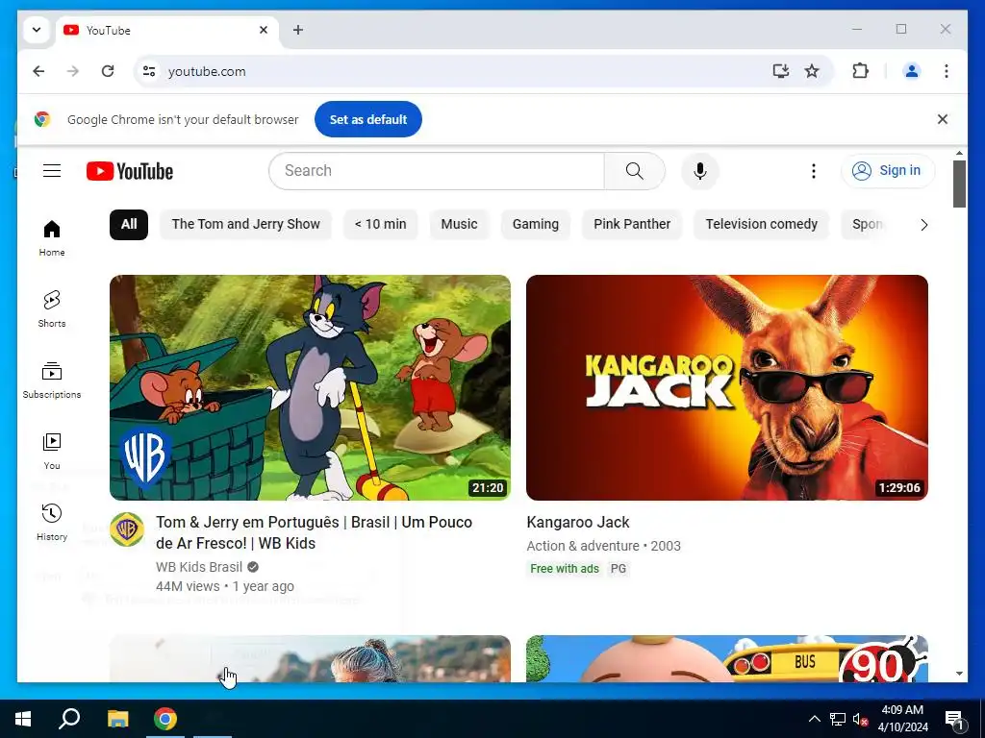Open a new browser tab
The image size is (985, 738).
(298, 30)
